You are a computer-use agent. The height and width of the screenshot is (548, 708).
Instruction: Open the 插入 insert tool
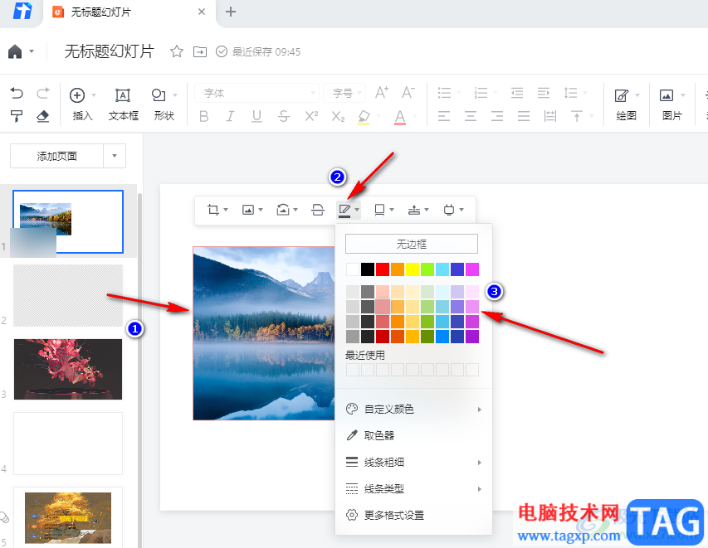[82, 104]
